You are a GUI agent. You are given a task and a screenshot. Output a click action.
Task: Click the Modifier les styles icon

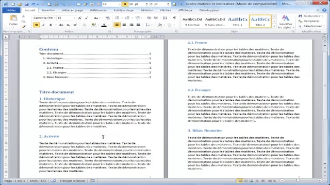[x=286, y=22]
